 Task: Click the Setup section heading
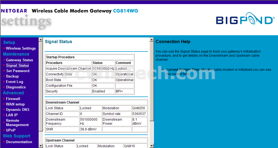point(9,42)
